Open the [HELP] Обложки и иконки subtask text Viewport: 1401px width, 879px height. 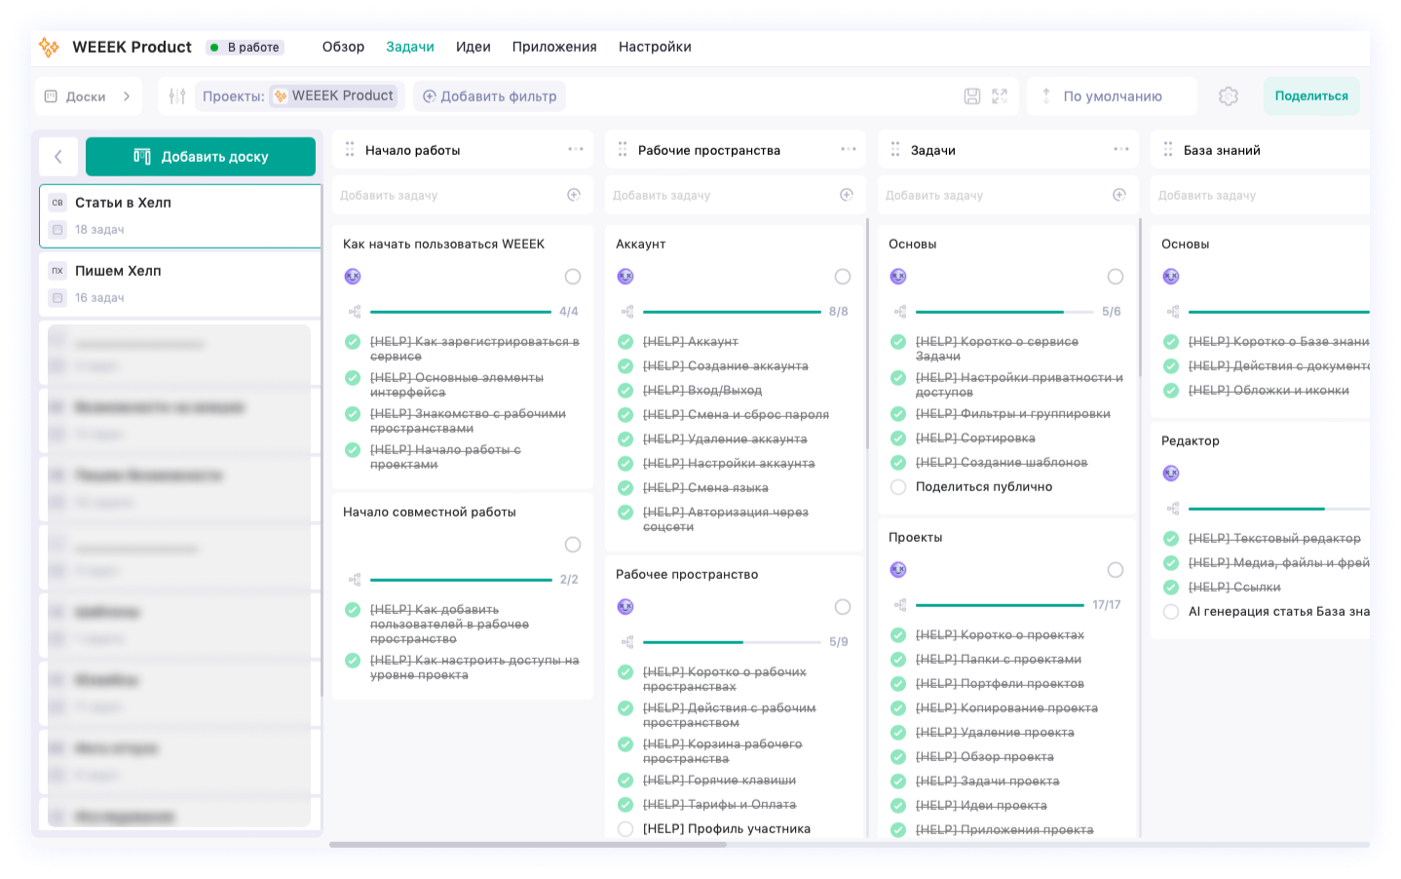[1268, 391]
